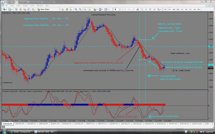
Task: Expand the Profiles dropdown arrow
Action: point(12,9)
